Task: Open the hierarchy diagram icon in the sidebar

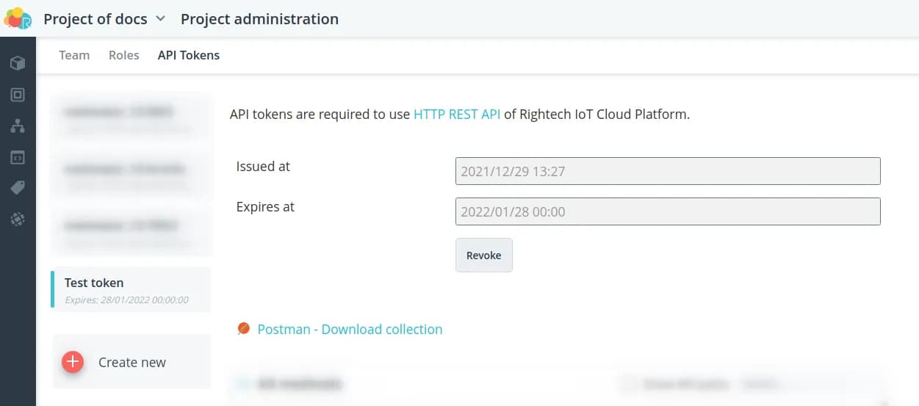Action: [18, 126]
